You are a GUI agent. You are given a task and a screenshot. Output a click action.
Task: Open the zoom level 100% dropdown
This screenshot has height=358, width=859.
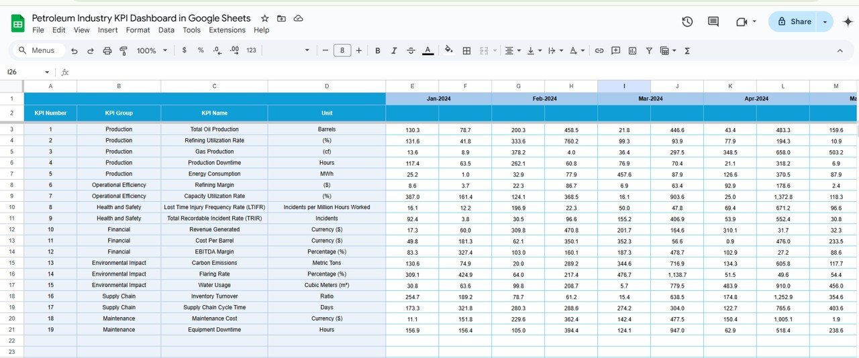tap(151, 50)
